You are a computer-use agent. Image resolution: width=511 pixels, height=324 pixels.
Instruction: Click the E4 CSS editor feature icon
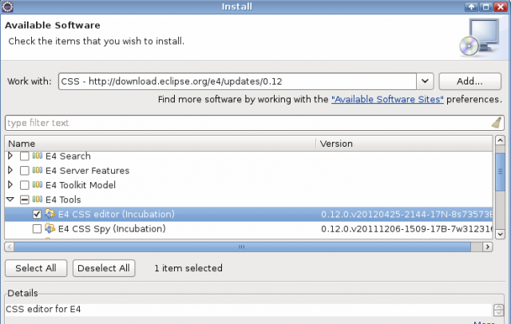coord(50,215)
